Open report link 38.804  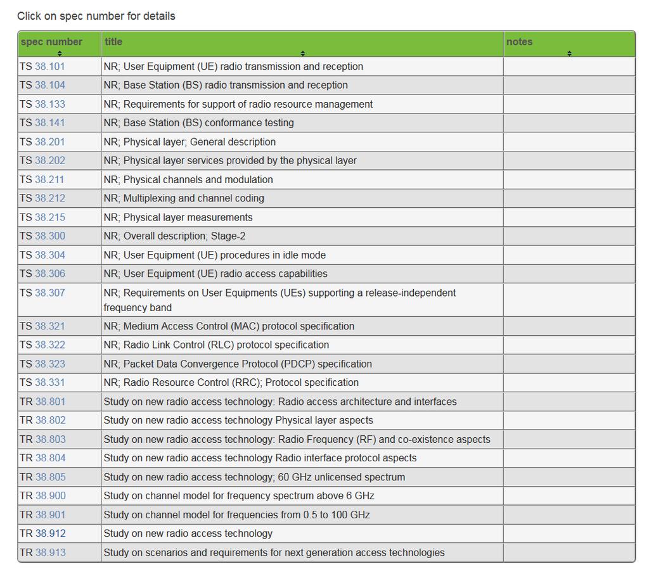coord(51,457)
